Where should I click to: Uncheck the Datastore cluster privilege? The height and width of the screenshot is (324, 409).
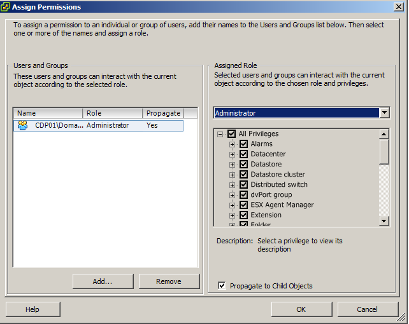(243, 175)
